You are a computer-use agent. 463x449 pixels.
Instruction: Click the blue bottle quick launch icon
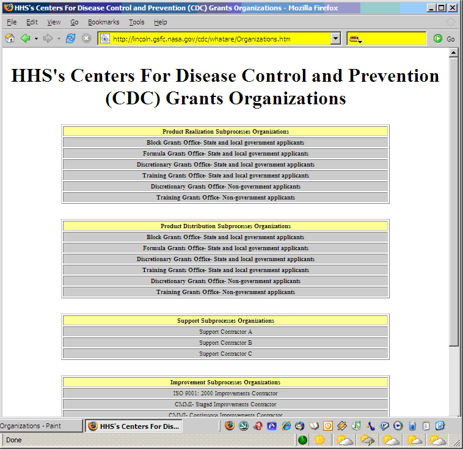pos(412,426)
